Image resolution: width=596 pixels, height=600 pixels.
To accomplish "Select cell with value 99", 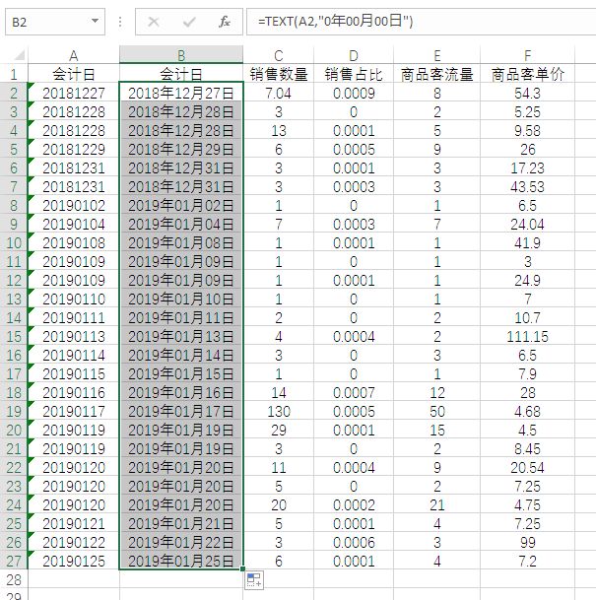I will [x=527, y=542].
